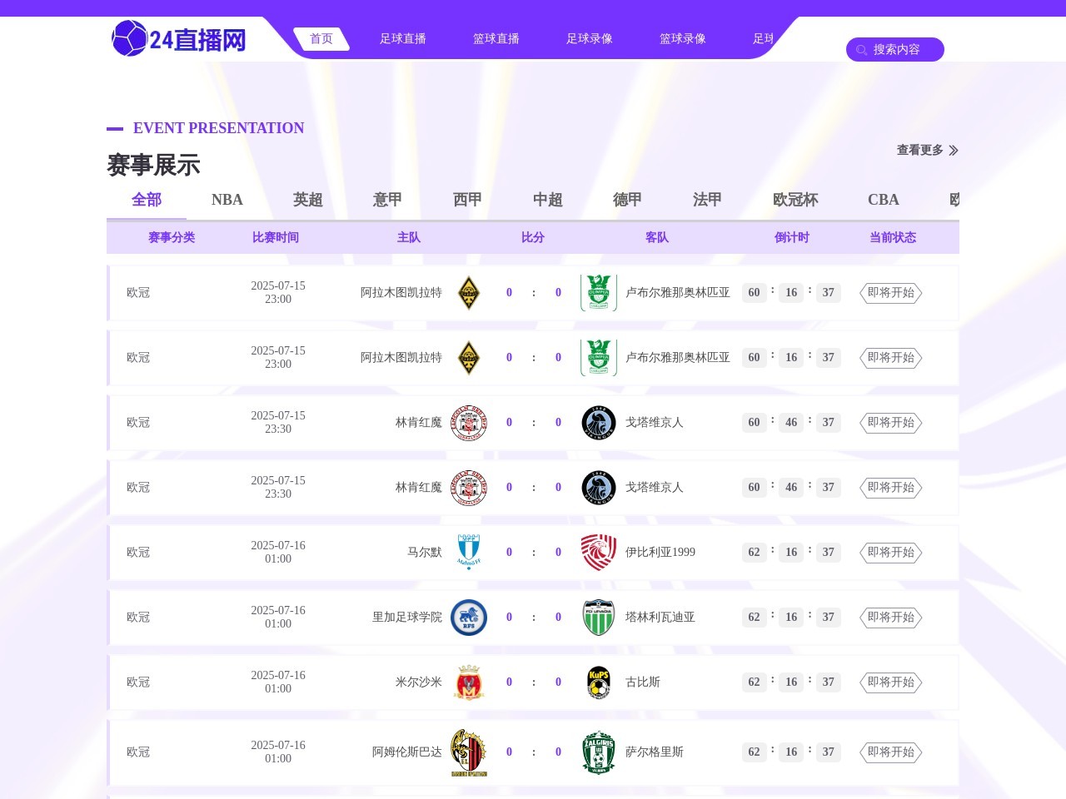This screenshot has width=1066, height=799.
Task: Click the 卢布尔雅那奥林匹亚 green crest
Action: click(598, 293)
